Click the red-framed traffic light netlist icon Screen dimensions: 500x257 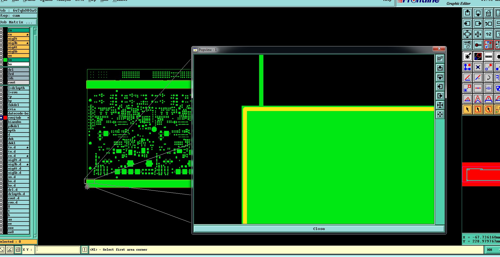(x=489, y=45)
